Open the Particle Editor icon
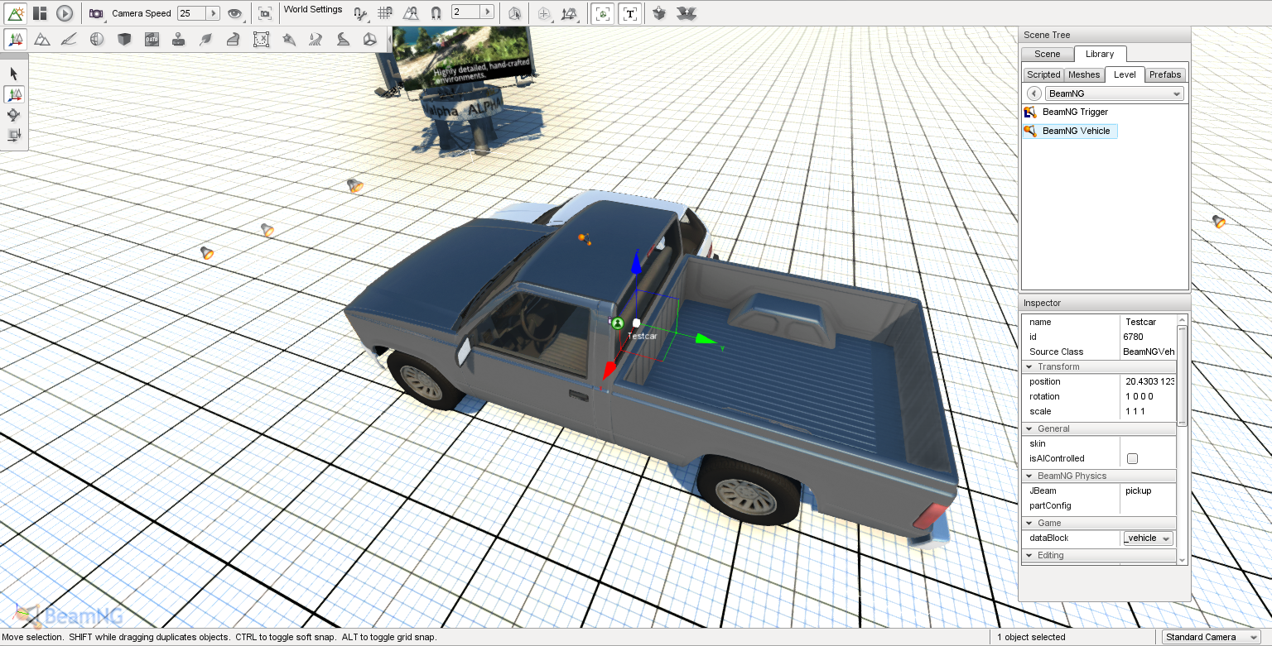The width and height of the screenshot is (1272, 646). click(x=288, y=39)
